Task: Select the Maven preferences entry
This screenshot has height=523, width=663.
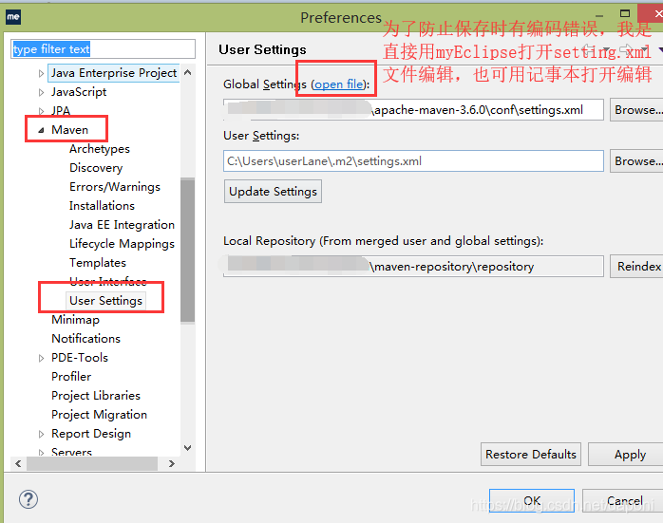Action: point(69,130)
